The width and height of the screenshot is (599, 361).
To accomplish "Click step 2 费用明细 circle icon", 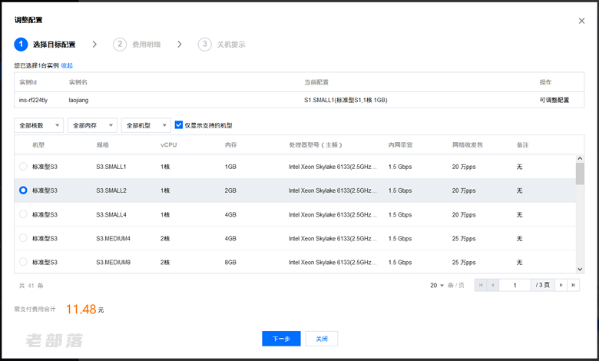I will click(x=120, y=45).
